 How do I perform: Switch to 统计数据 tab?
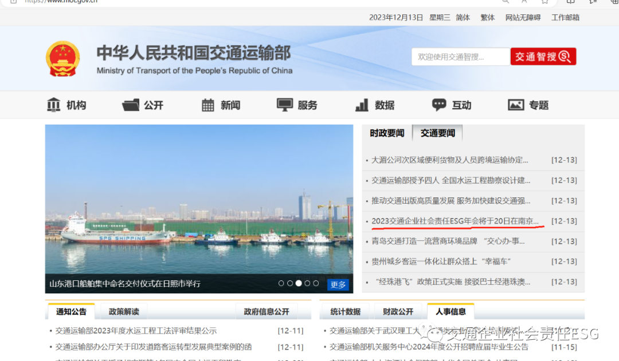point(346,311)
